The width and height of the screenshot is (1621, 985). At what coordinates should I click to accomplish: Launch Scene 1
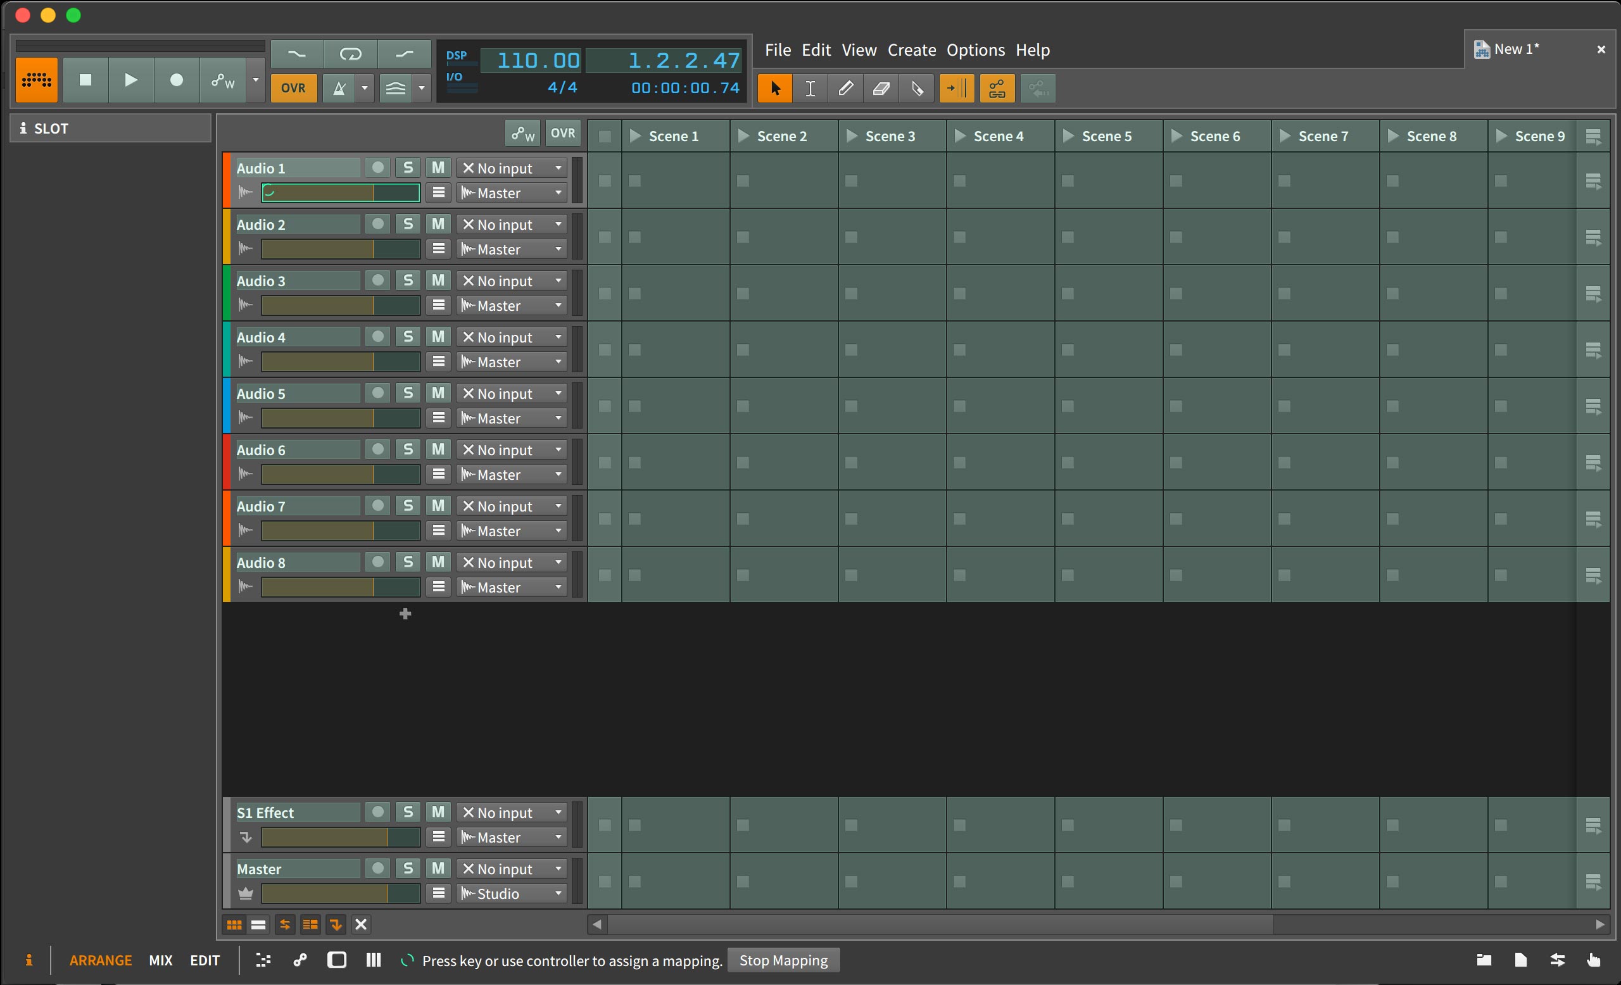636,136
